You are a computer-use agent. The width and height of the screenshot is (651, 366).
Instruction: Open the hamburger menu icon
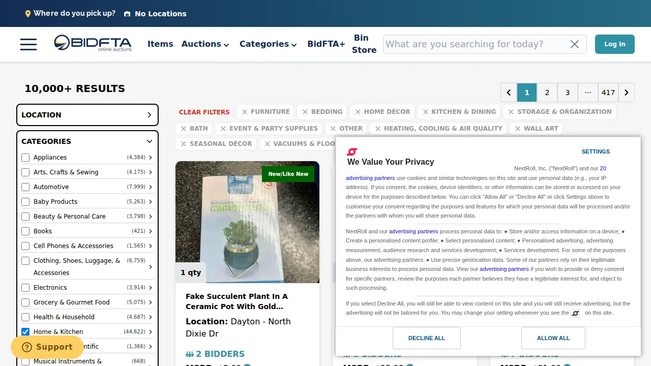(28, 44)
